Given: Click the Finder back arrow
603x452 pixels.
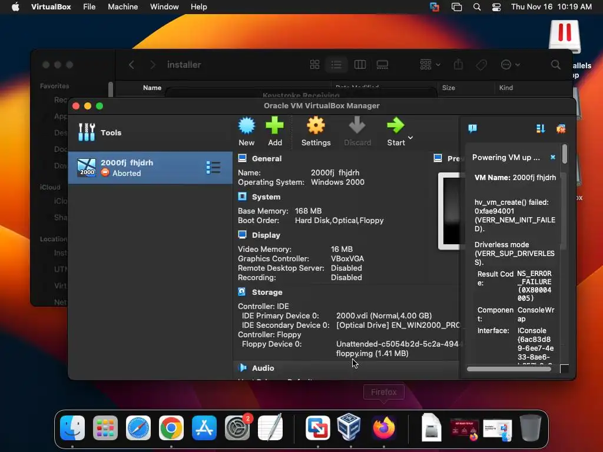Looking at the screenshot, I should 131,65.
